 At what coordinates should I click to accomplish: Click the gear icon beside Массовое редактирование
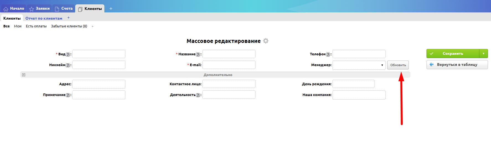(266, 41)
